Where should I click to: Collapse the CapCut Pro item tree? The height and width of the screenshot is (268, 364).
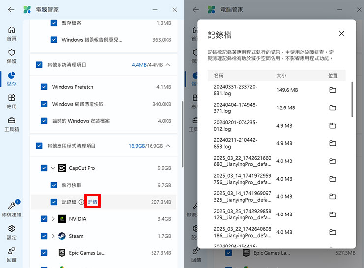click(53, 168)
